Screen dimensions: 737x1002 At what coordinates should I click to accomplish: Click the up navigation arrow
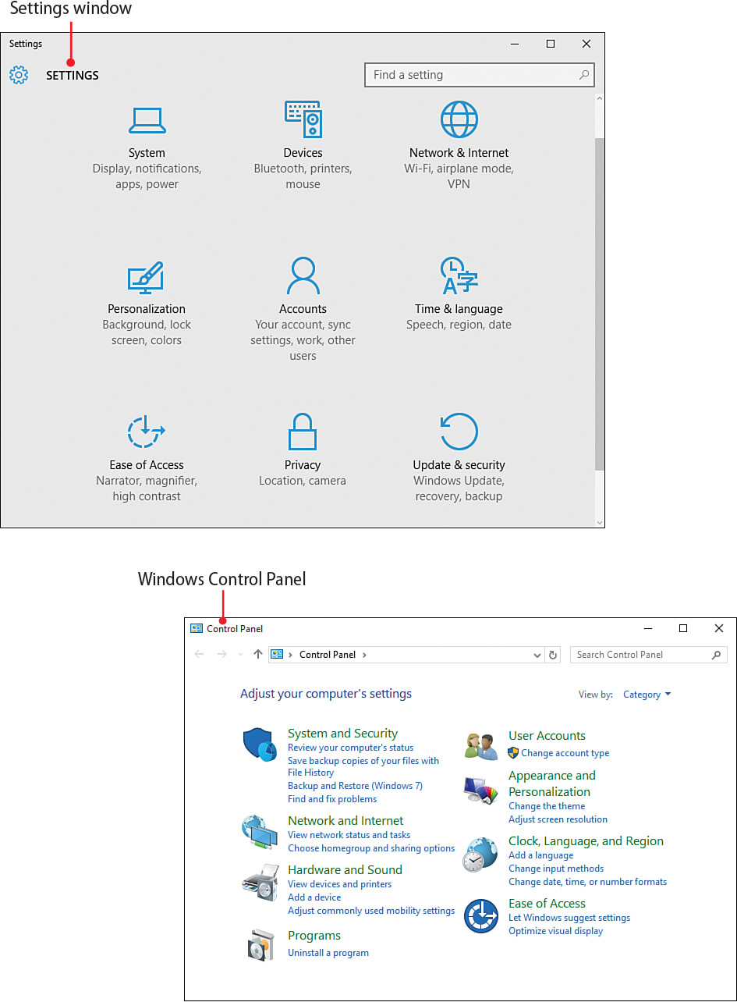(x=257, y=655)
